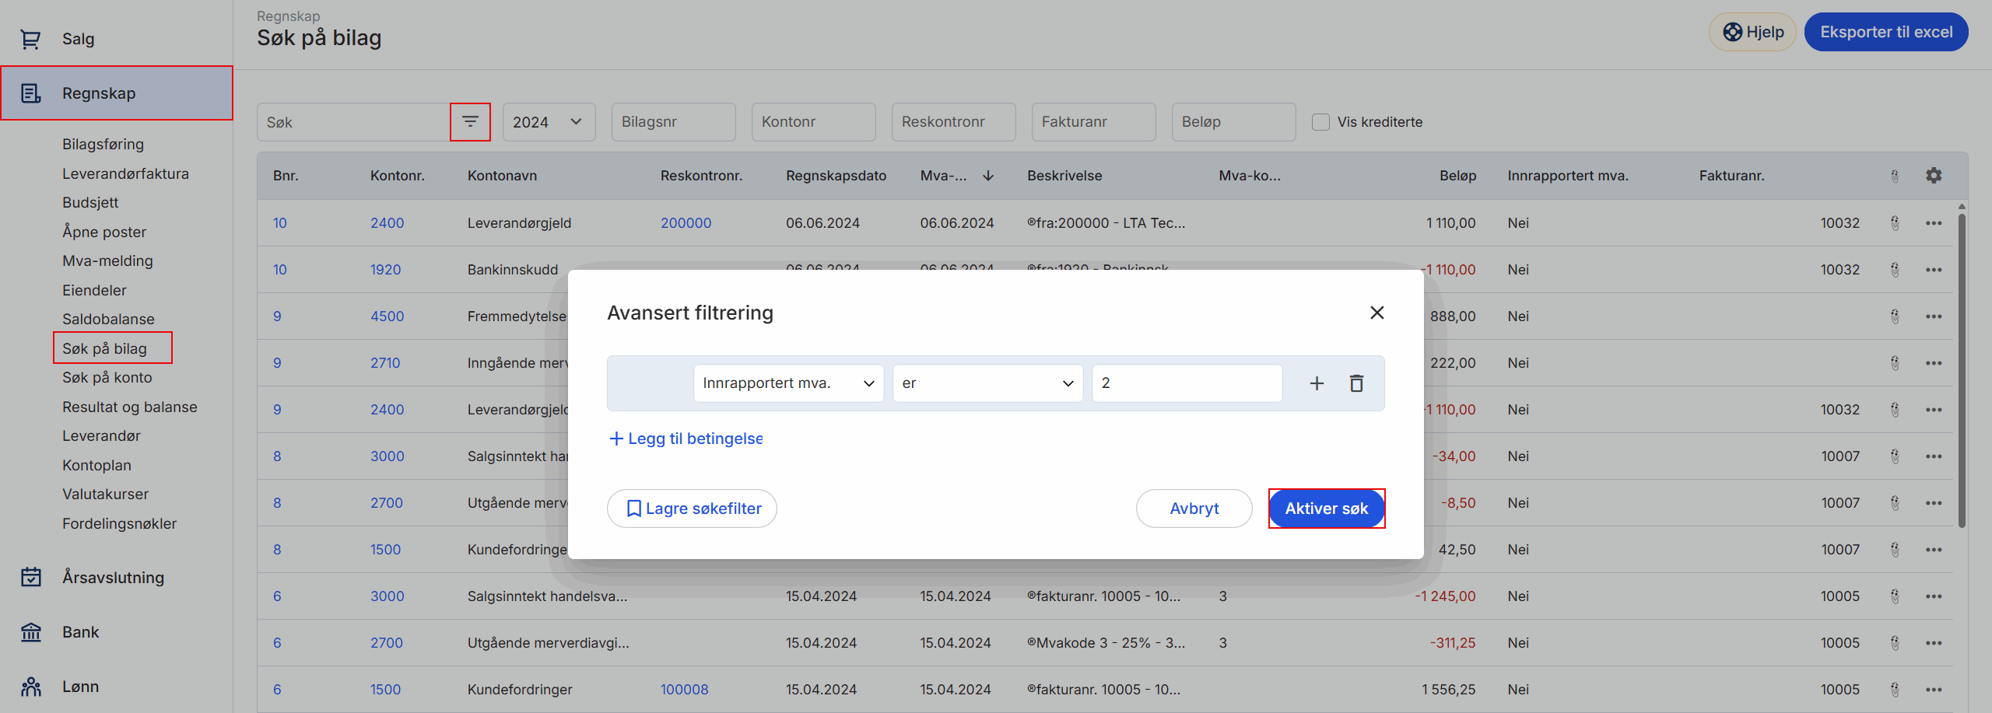This screenshot has width=1992, height=713.
Task: Click the filter icon beside search field
Action: (x=470, y=122)
